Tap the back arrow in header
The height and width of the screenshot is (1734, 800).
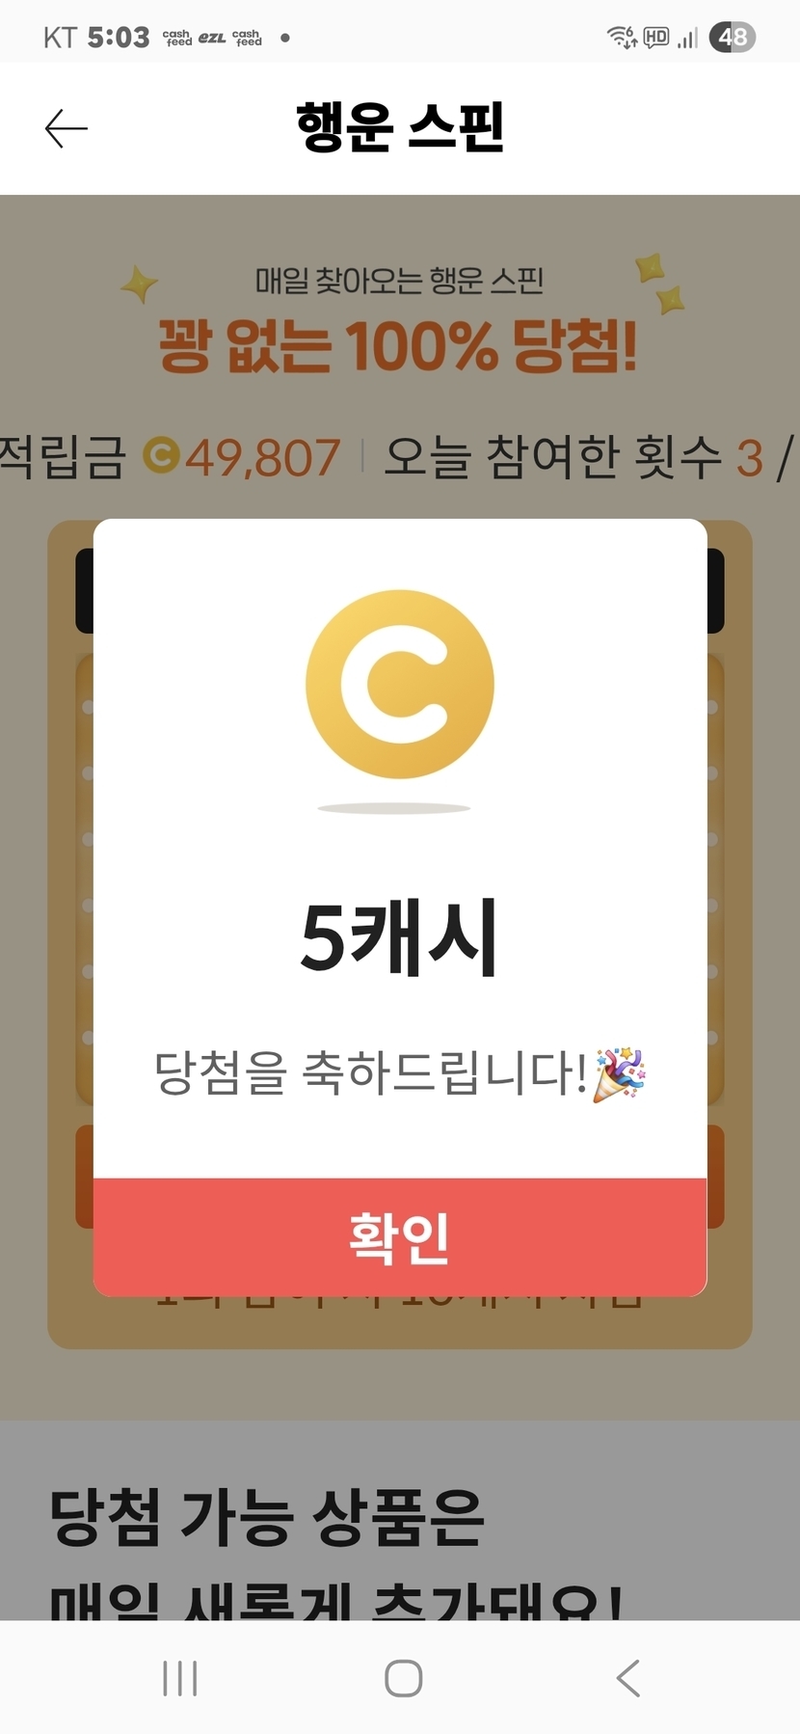click(66, 128)
